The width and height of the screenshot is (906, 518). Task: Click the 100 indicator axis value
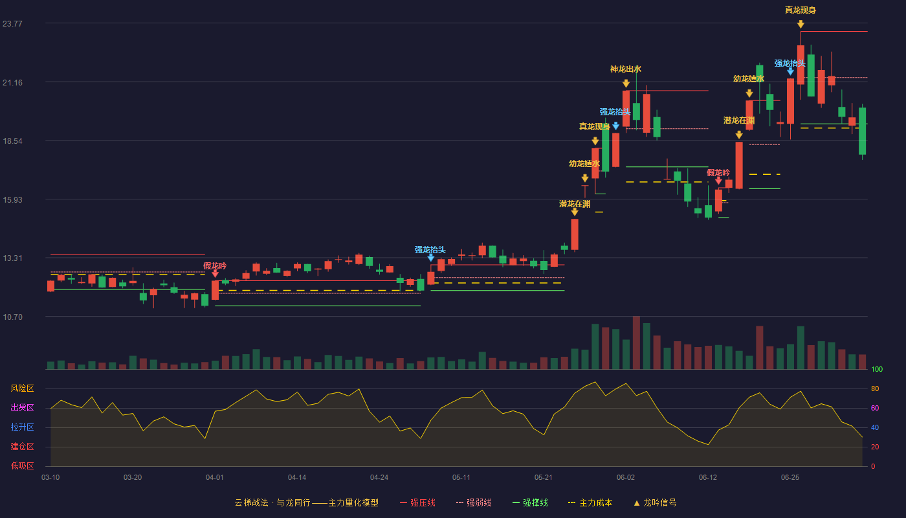coord(877,370)
